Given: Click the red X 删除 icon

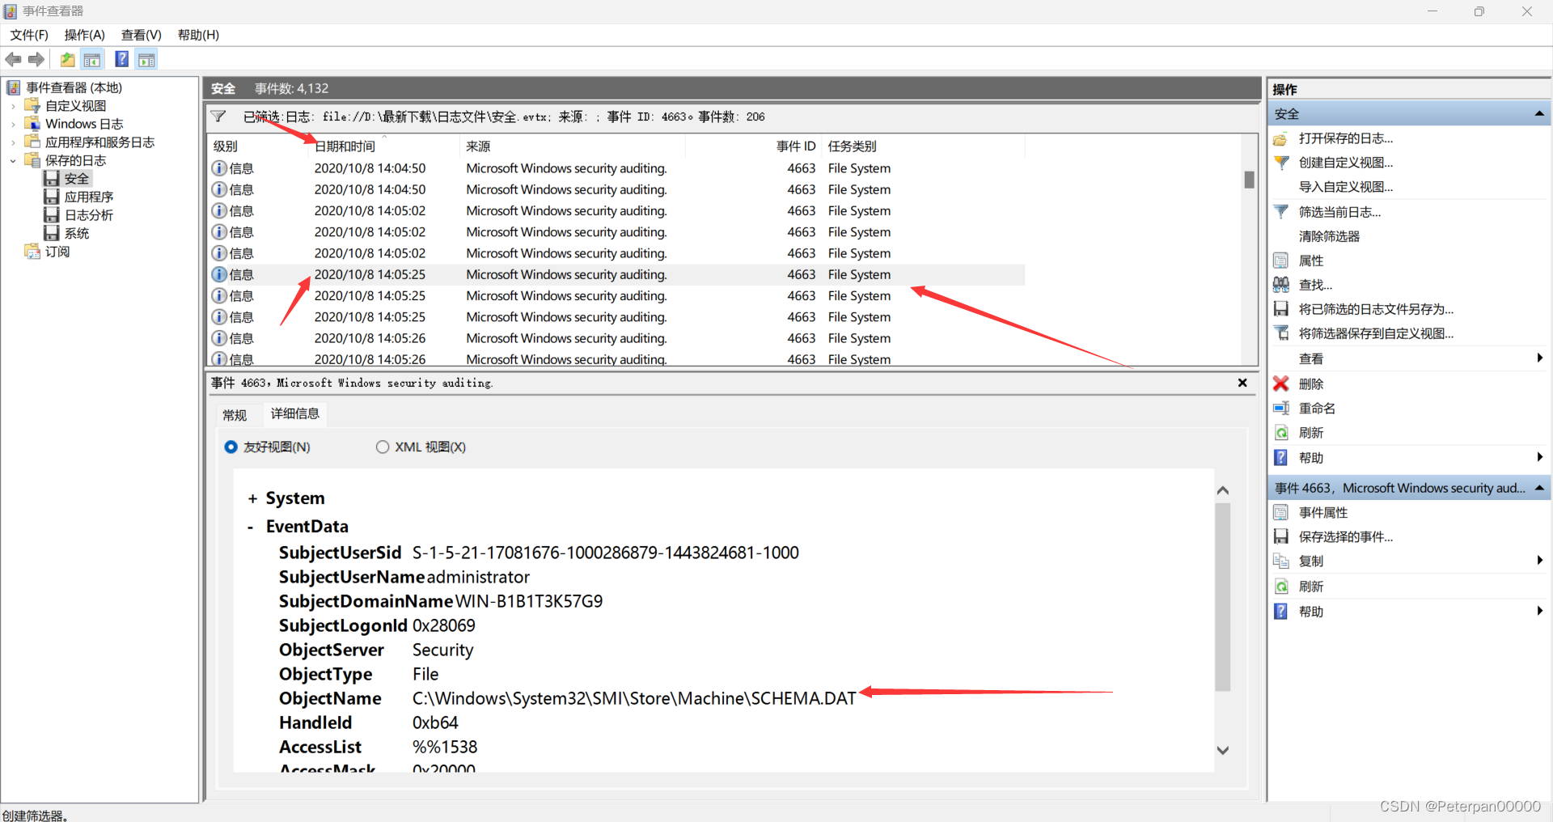Looking at the screenshot, I should (1280, 383).
